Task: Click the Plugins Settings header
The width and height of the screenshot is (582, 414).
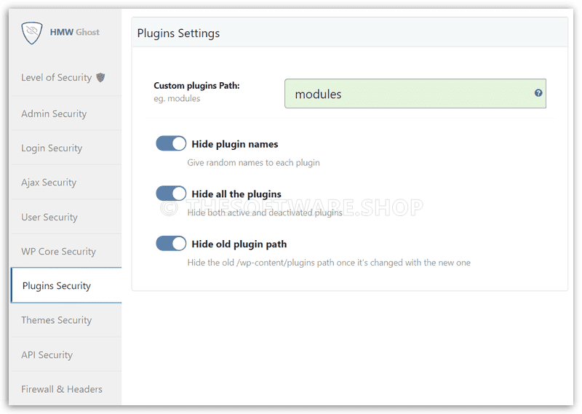Action: pyautogui.click(x=178, y=33)
